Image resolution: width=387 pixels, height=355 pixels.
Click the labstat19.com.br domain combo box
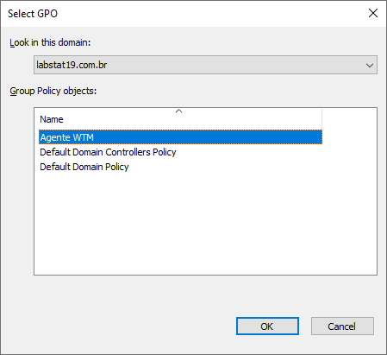click(x=205, y=65)
